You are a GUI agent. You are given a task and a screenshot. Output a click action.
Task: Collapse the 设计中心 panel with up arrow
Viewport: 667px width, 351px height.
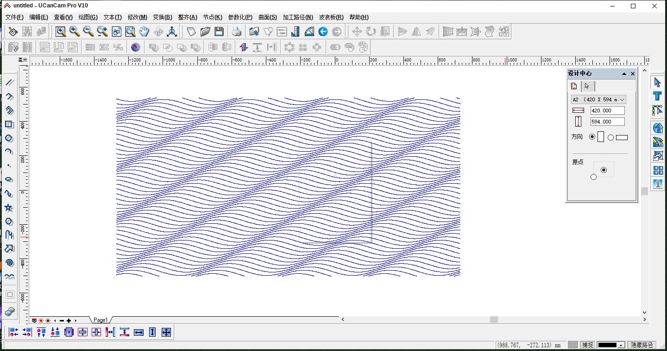pos(624,74)
